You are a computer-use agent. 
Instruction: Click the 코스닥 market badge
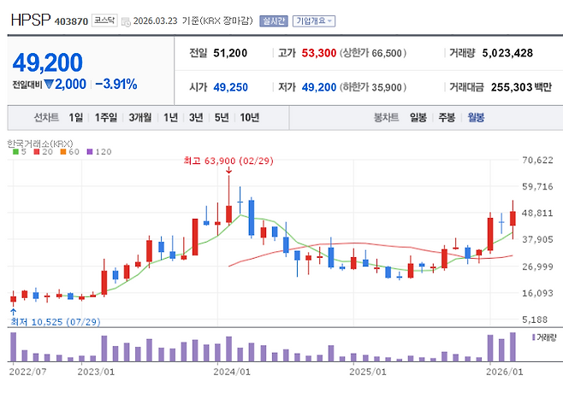pyautogui.click(x=104, y=20)
